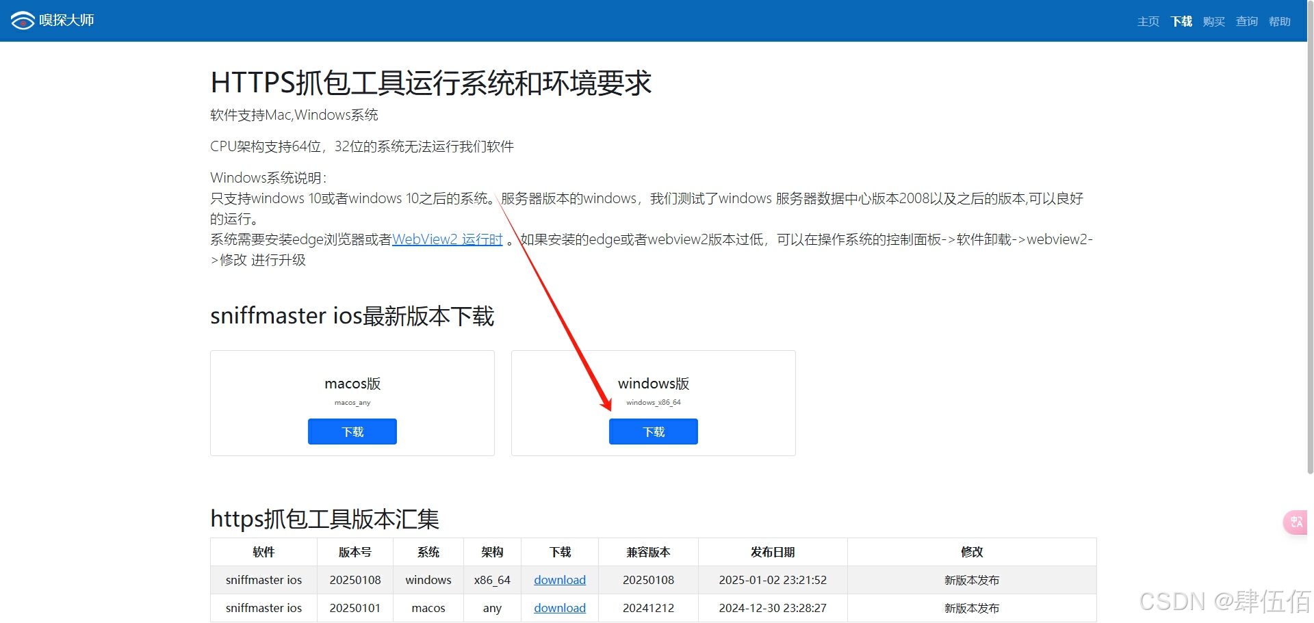Open the 查询 page
The height and width of the screenshot is (623, 1314).
(x=1246, y=21)
